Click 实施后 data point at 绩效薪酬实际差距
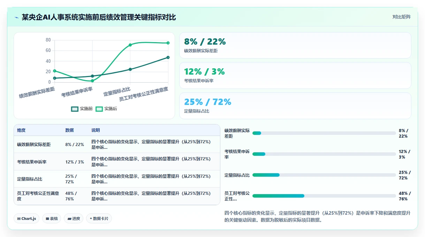 click(x=54, y=71)
